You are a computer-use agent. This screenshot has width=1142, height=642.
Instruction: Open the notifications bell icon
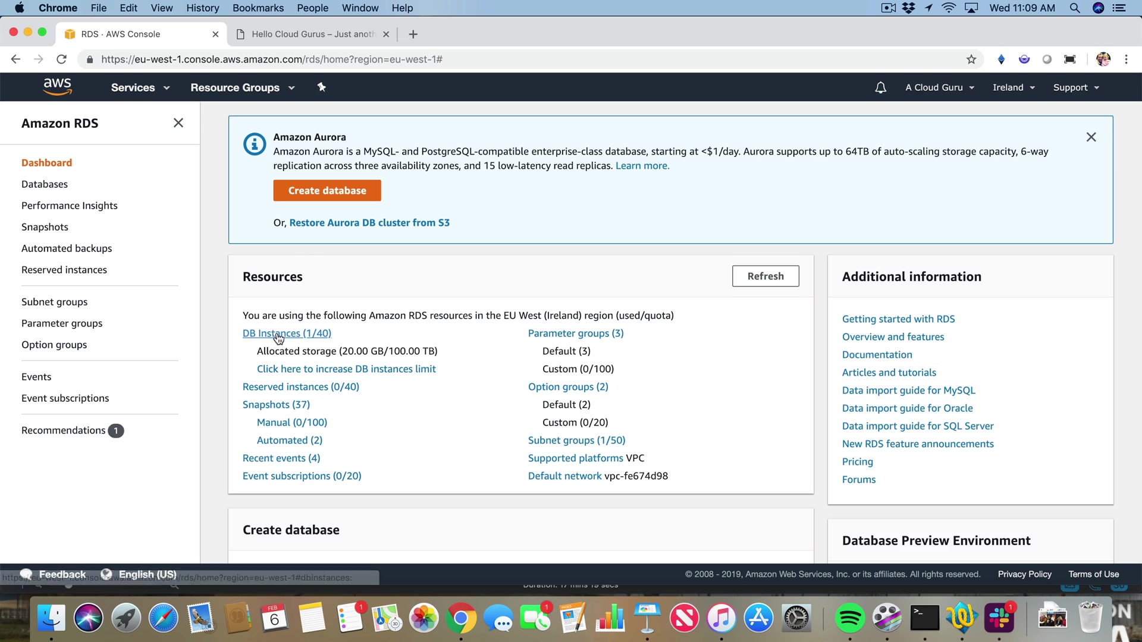click(x=880, y=87)
